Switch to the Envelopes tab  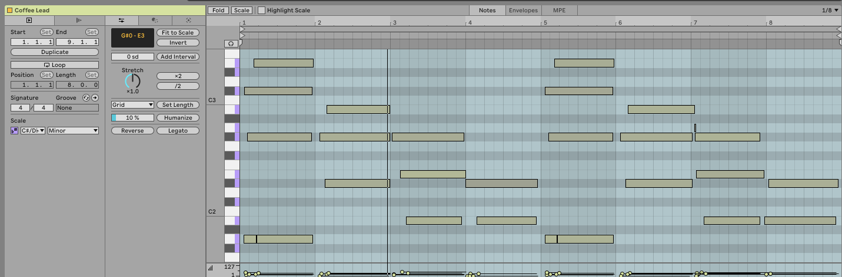[523, 11]
